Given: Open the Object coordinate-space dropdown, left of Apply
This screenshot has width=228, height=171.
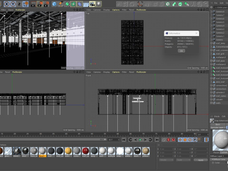Looking at the screenshot, I should (x=166, y=160).
